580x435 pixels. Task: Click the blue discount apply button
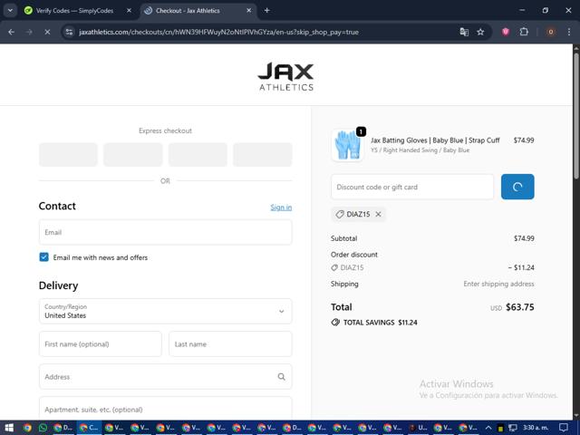tap(517, 187)
